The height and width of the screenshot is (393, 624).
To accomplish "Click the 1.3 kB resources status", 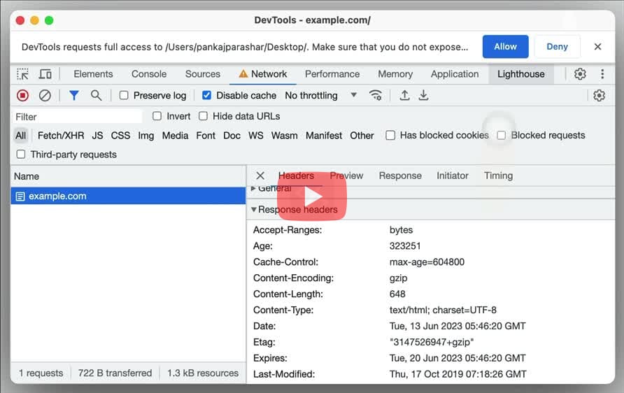I will coord(203,373).
